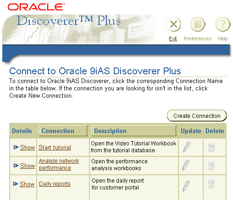Open the Preferences icon

[x=198, y=24]
